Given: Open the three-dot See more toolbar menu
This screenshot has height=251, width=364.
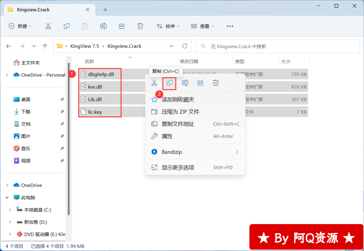Looking at the screenshot, I should (230, 26).
